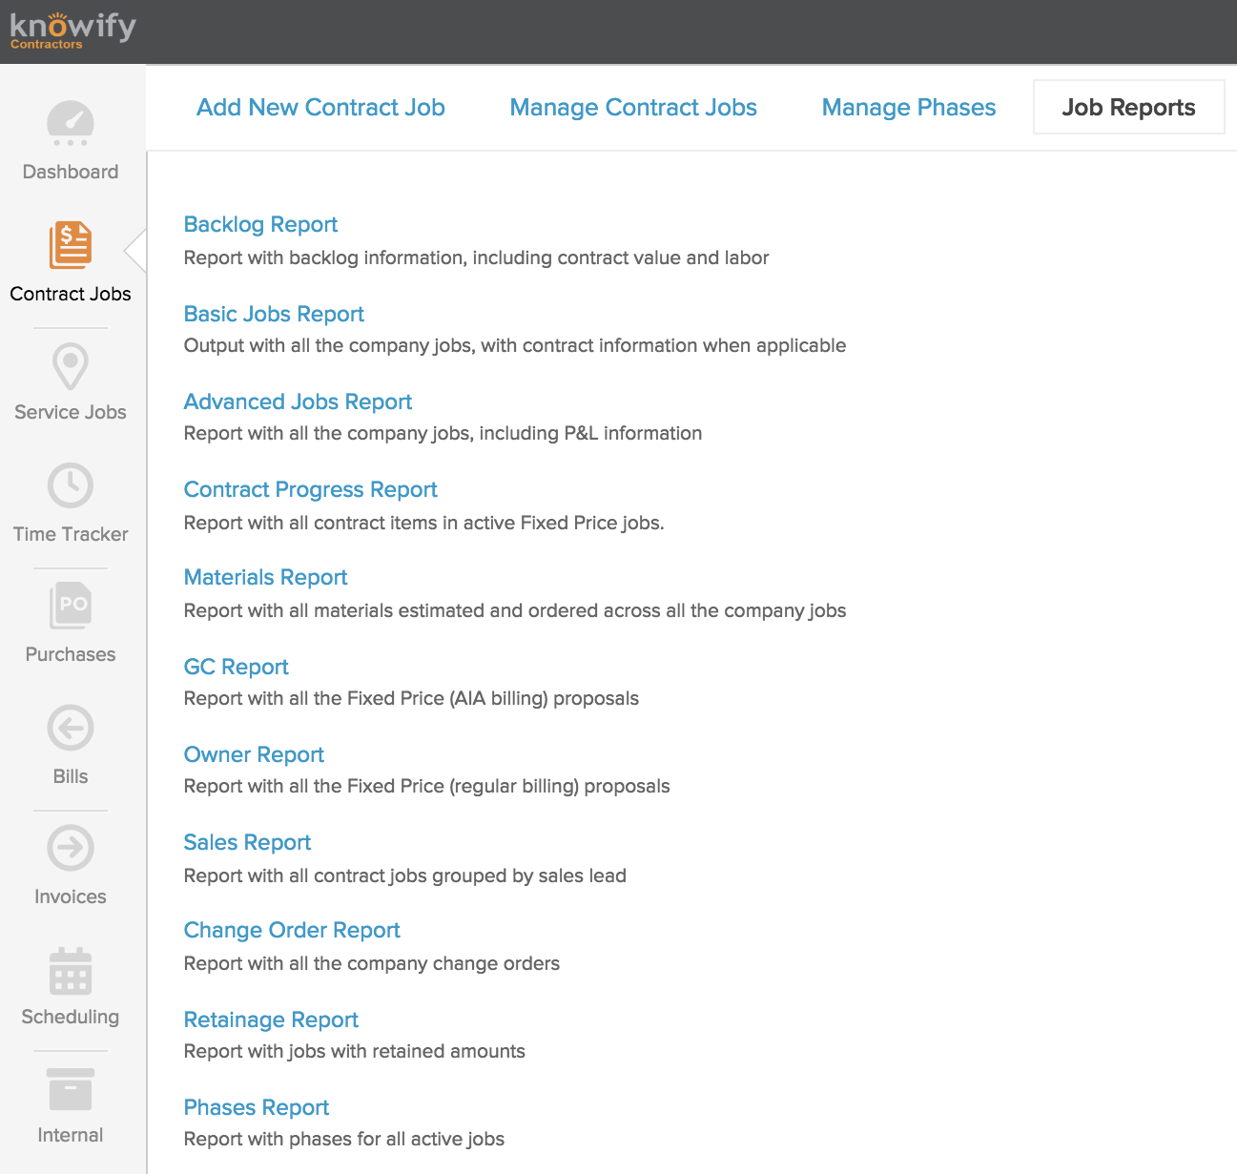Select the Contract Jobs document icon

tap(71, 245)
